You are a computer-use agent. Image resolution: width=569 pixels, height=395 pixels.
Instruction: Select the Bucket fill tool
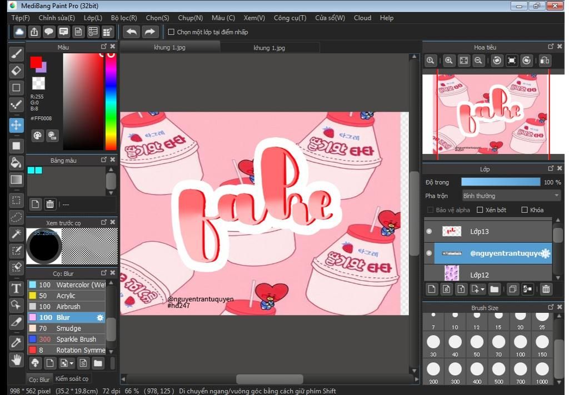click(16, 162)
